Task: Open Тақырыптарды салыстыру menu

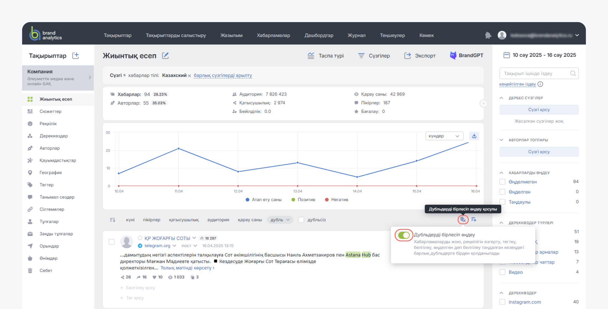Action: [176, 35]
